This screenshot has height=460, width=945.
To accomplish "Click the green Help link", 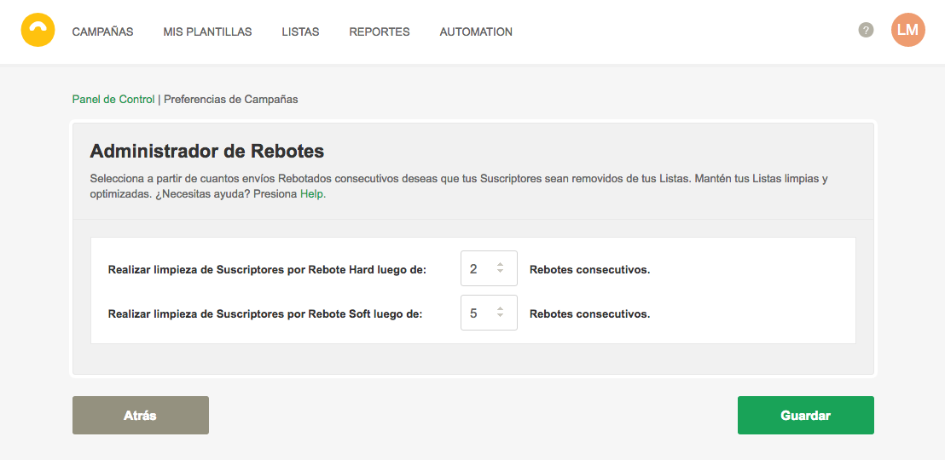I will (312, 193).
